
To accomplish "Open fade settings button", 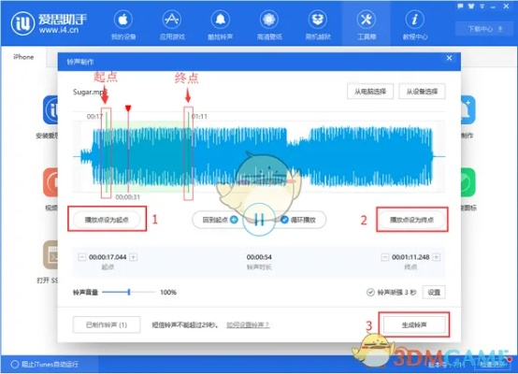I will [434, 293].
